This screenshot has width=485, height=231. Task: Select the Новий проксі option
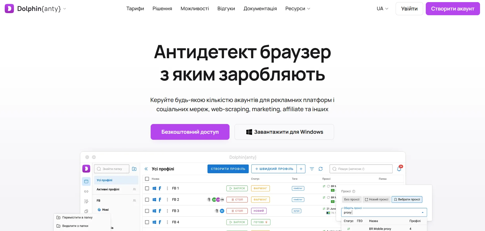(x=377, y=200)
